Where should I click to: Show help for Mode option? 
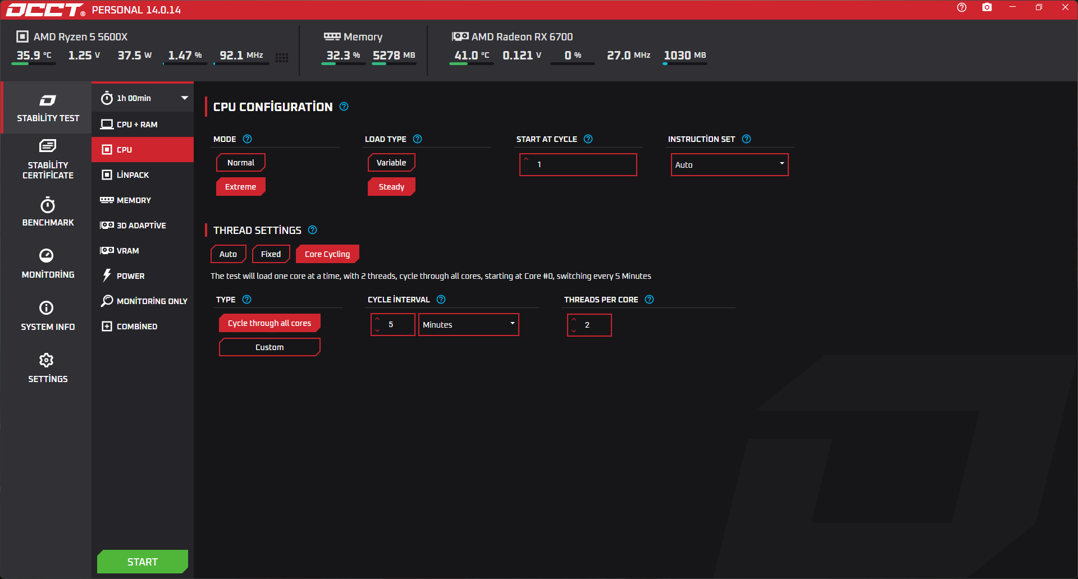247,139
